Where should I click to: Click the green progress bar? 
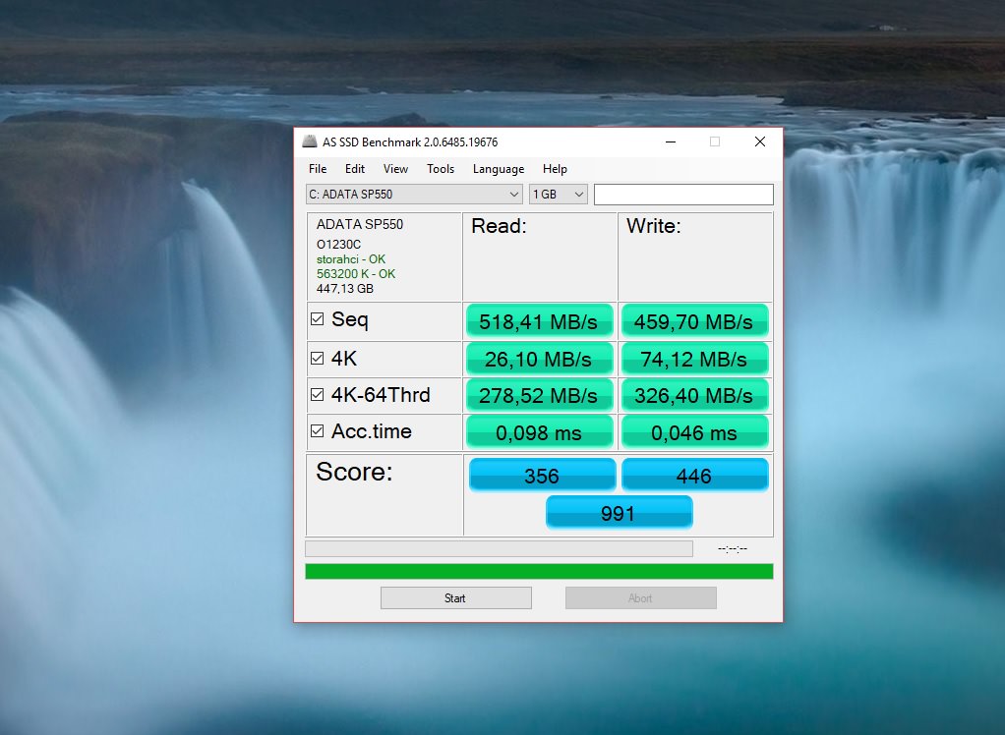539,571
